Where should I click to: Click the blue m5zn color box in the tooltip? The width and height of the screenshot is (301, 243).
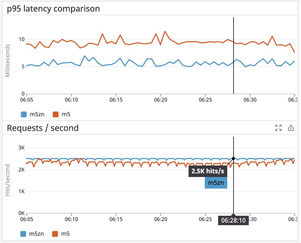[216, 182]
